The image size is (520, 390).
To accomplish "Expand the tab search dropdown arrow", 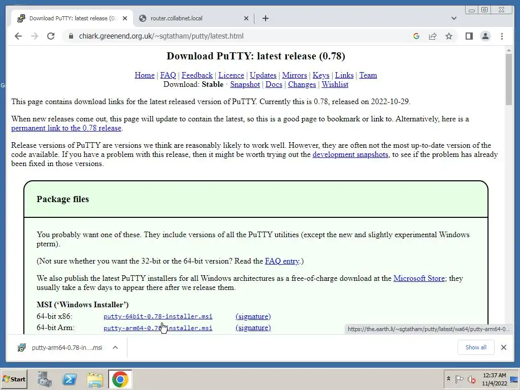I will click(453, 18).
